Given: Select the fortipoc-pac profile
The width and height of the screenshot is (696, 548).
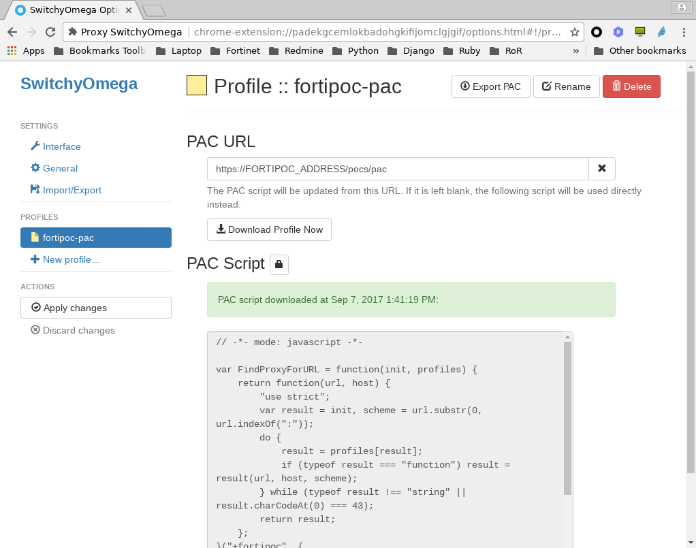Looking at the screenshot, I should pos(96,238).
